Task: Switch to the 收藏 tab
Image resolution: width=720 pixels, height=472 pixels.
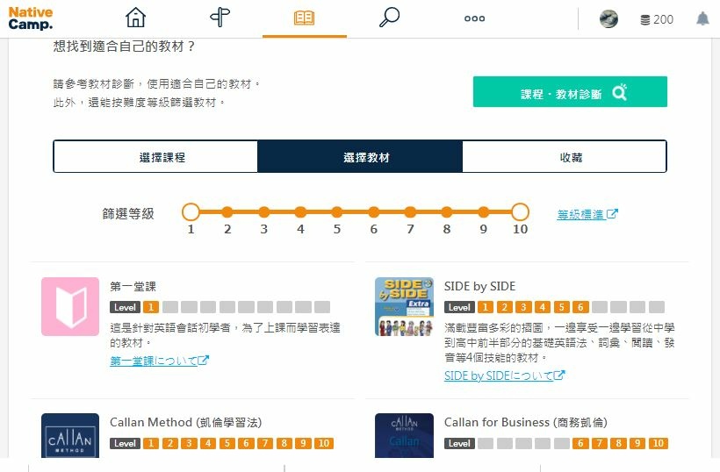Action: point(565,157)
